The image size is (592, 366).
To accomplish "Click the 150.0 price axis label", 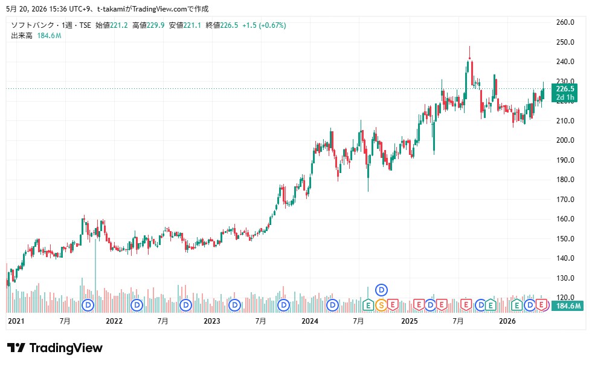I will tap(565, 238).
